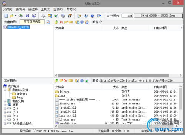Expand the (E:) drive node

point(5,116)
